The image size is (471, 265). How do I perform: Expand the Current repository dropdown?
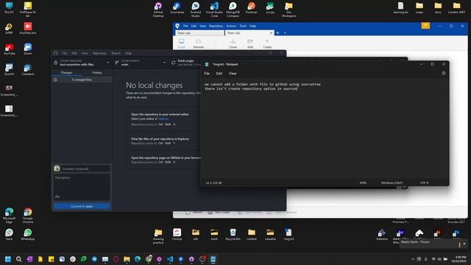point(81,63)
